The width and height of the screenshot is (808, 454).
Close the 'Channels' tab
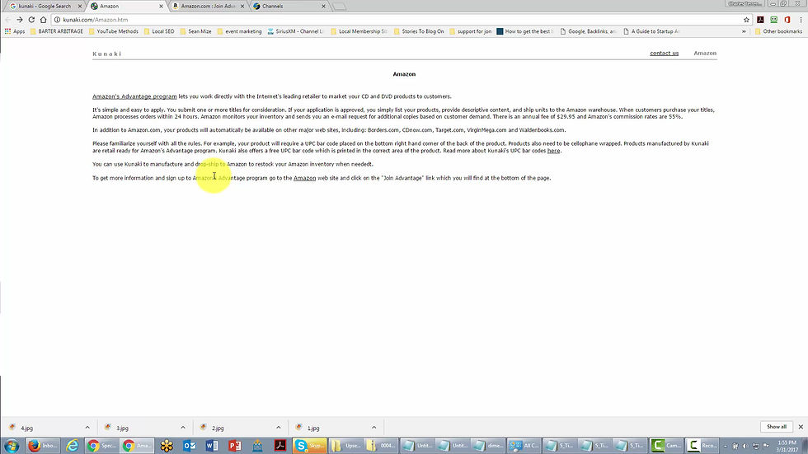pos(323,6)
